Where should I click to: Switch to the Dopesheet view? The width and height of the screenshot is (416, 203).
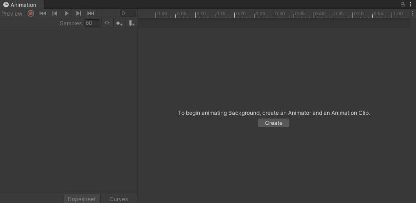[82, 199]
